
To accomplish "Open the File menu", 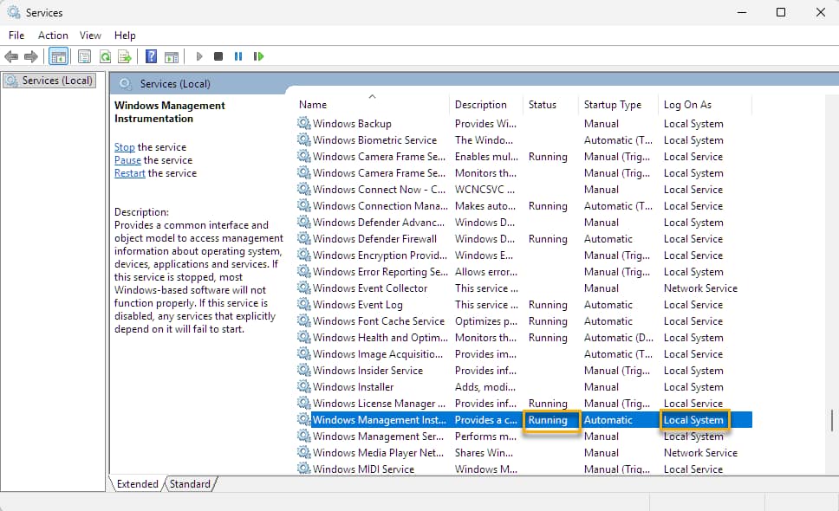I will tap(16, 36).
